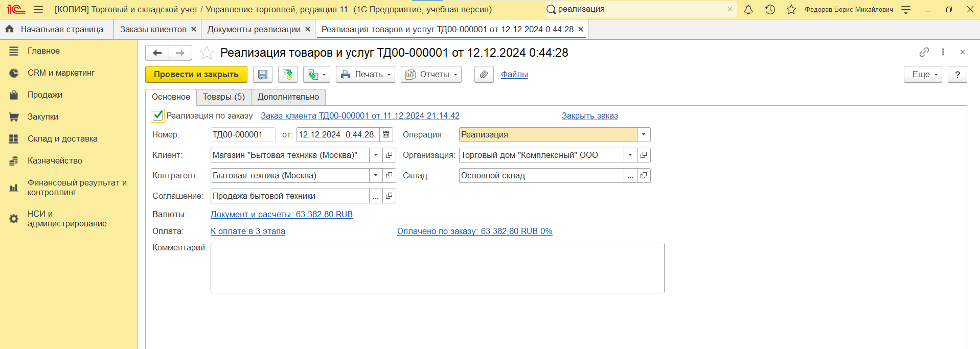Viewport: 980px width, 349px height.
Task: Go to Начальная страница home tab
Action: (55, 30)
